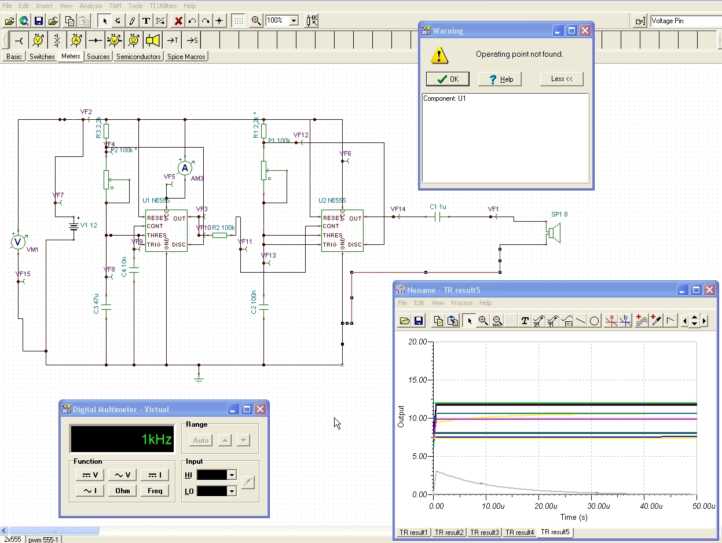Click the save diskette icon in diagram window
This screenshot has width=722, height=543.
(419, 321)
